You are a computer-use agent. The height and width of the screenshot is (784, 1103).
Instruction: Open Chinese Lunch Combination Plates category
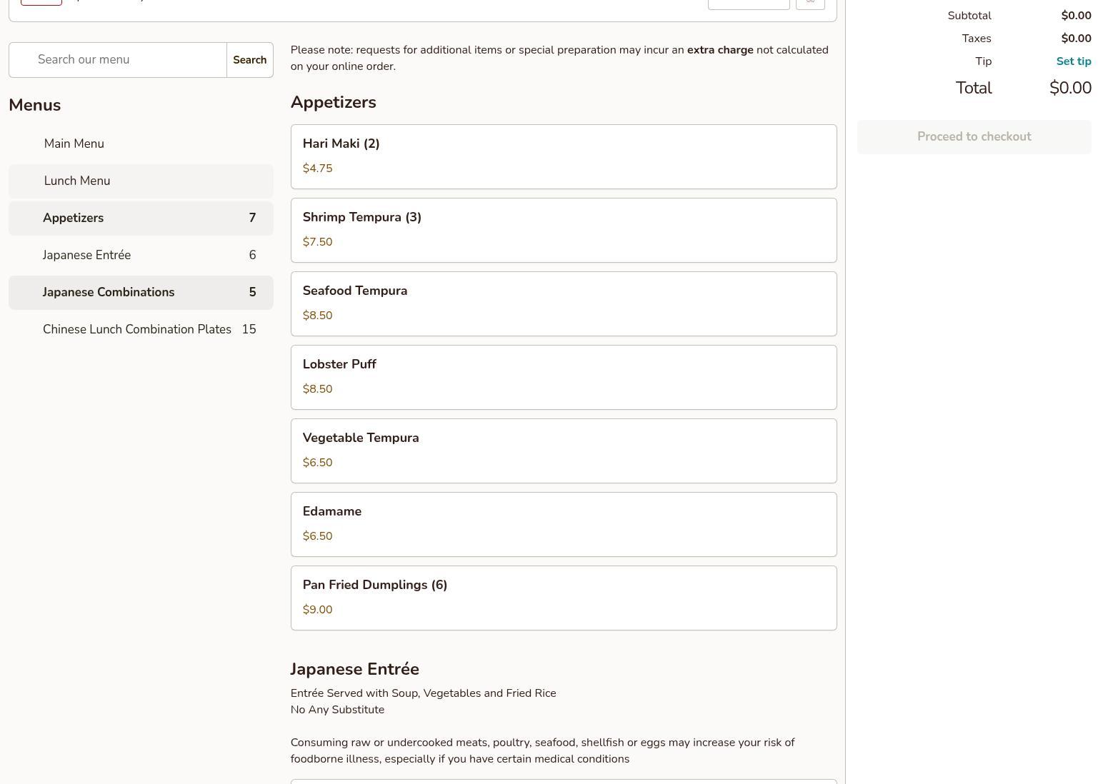[137, 329]
